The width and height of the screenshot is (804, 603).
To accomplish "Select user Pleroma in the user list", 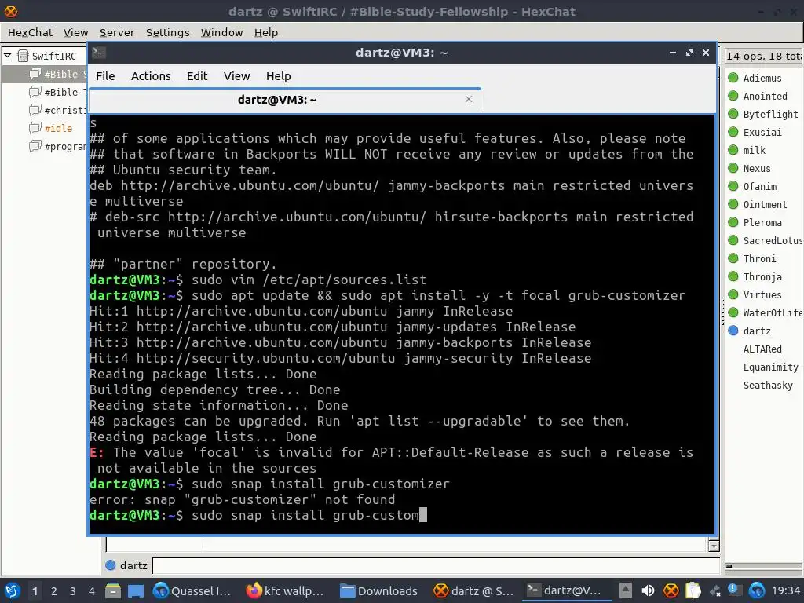I will (x=762, y=222).
